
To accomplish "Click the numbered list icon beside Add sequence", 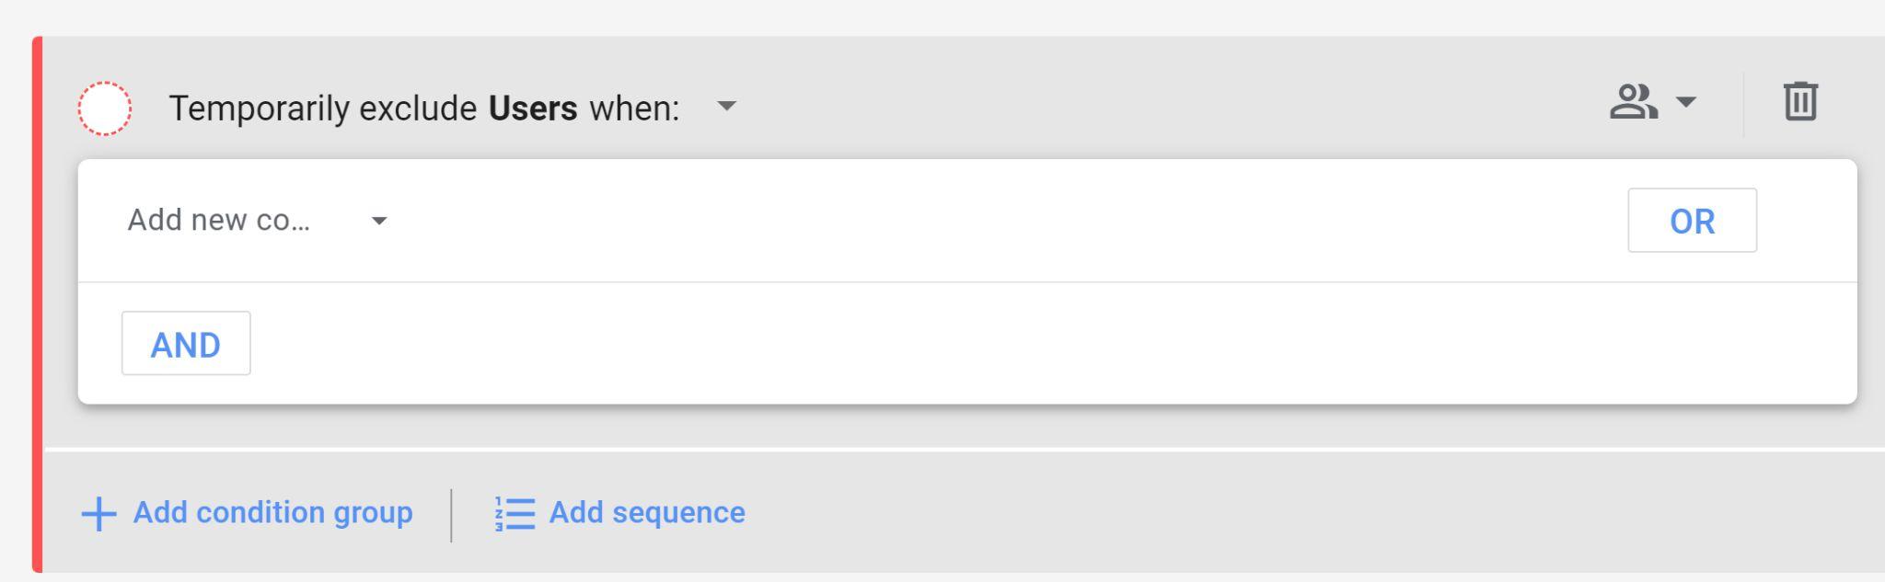I will point(515,513).
